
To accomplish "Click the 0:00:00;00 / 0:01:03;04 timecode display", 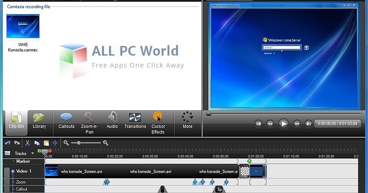I will (x=337, y=124).
